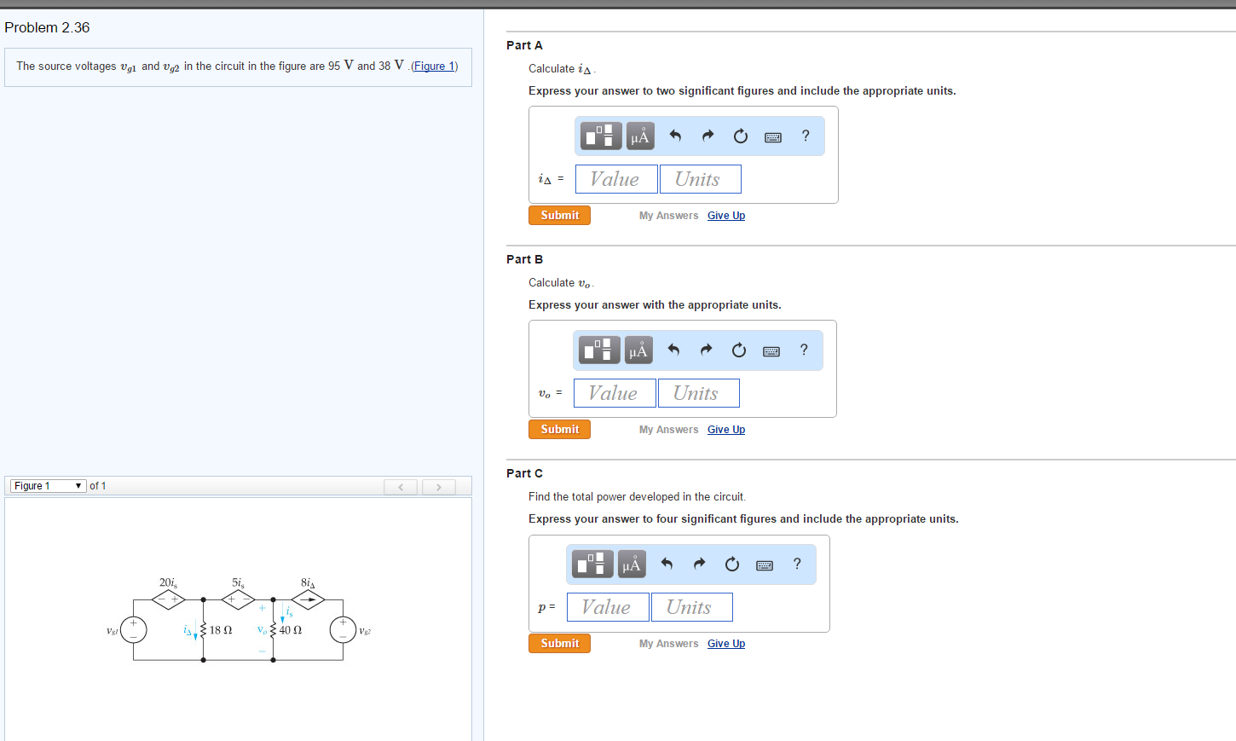Screen dimensions: 1236x741
Task: Submit the answer for Part A
Action: pyautogui.click(x=559, y=215)
